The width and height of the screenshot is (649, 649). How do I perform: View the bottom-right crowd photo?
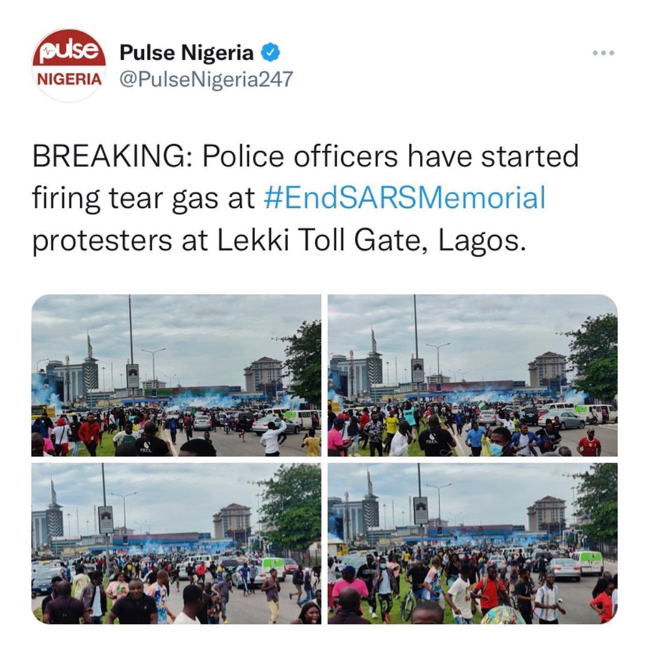coord(472,543)
